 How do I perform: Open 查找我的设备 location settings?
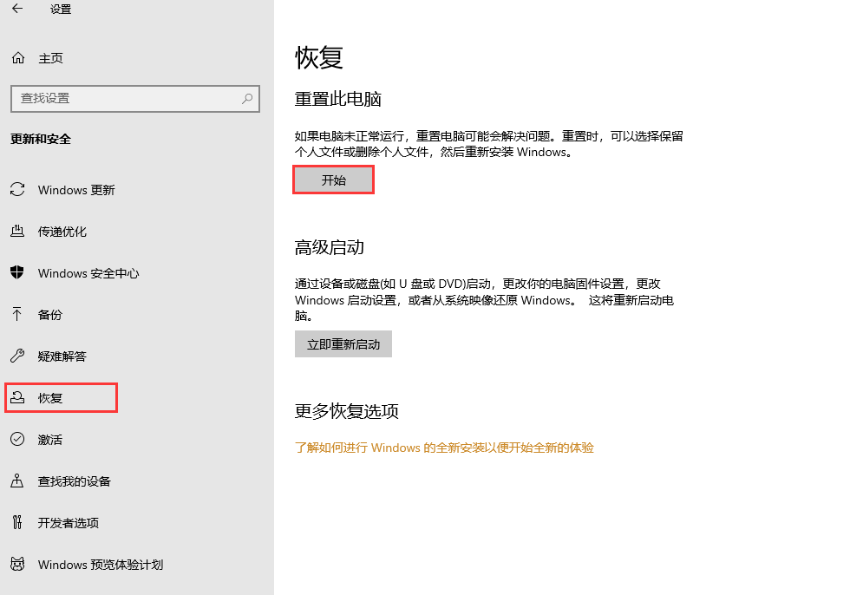pos(18,481)
